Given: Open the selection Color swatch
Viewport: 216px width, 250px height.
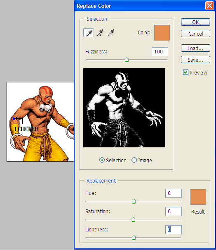Looking at the screenshot, I should click(162, 33).
